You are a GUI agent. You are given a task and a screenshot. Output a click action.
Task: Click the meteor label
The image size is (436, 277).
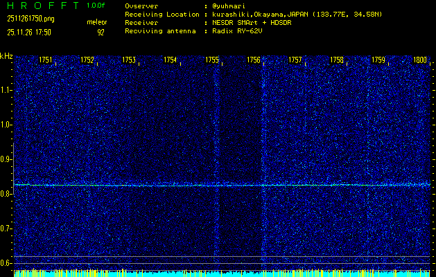pyautogui.click(x=97, y=22)
